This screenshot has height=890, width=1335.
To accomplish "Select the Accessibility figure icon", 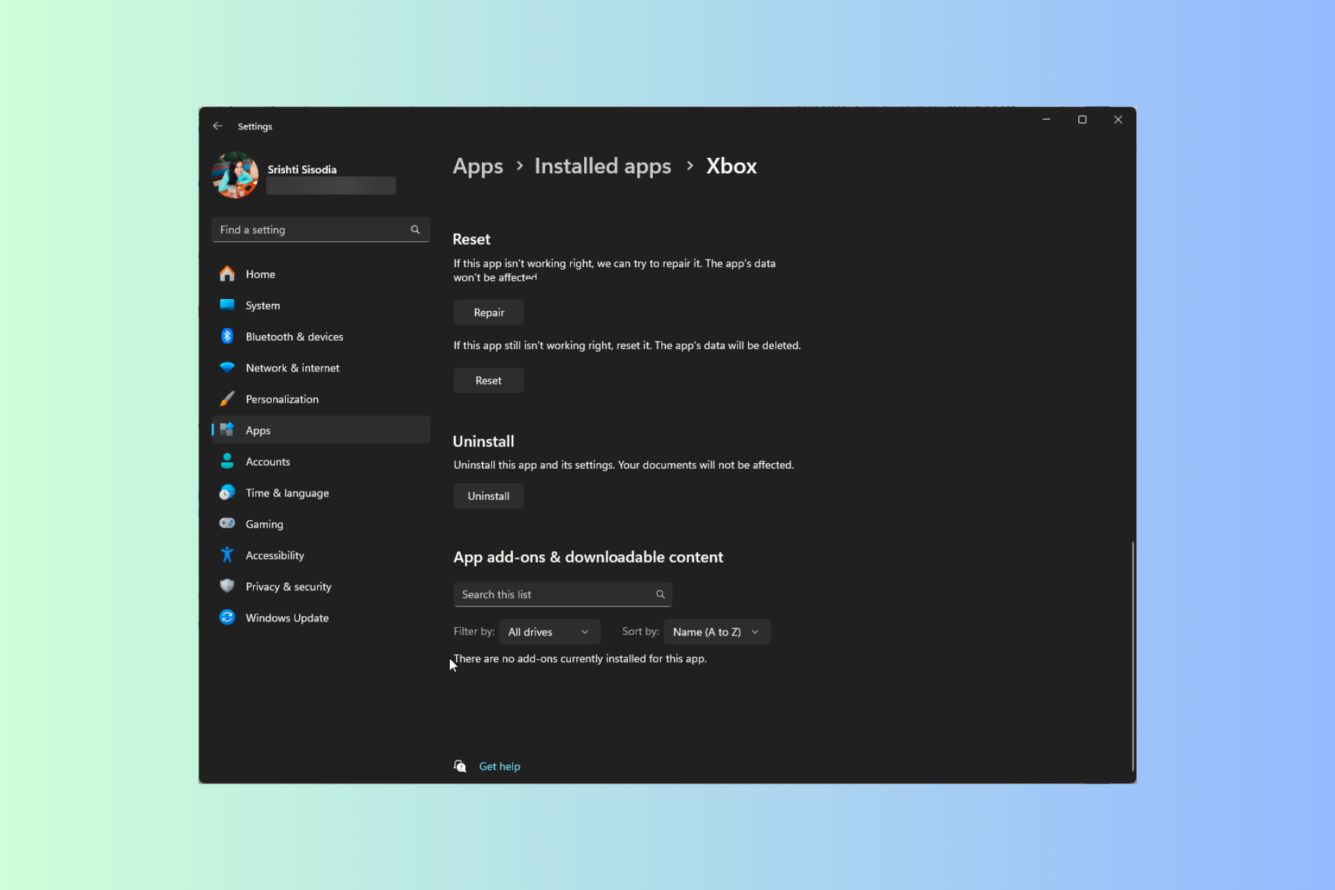I will click(227, 555).
